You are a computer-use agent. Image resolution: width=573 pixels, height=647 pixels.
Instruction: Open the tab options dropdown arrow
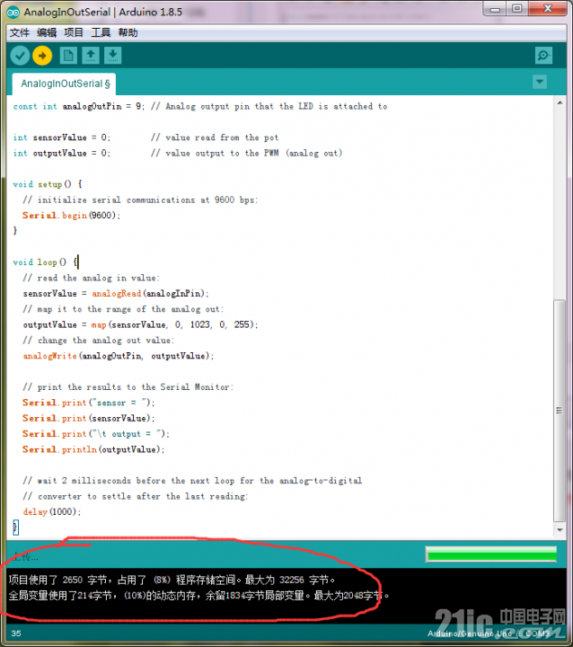coord(540,82)
